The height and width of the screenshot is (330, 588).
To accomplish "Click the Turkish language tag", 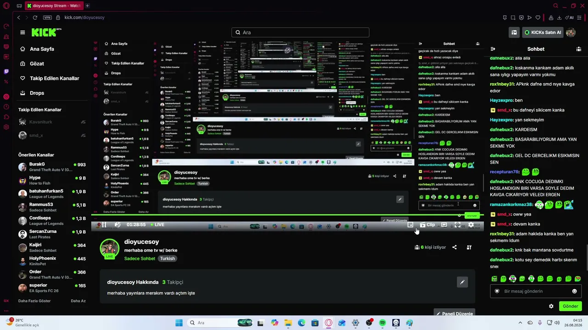I will [167, 258].
